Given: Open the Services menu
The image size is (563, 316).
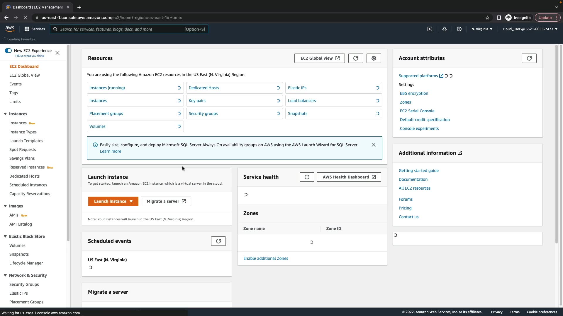Looking at the screenshot, I should tap(35, 29).
